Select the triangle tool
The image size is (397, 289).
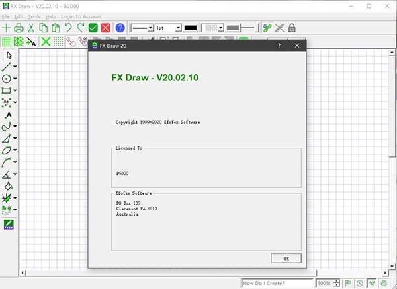(7, 139)
